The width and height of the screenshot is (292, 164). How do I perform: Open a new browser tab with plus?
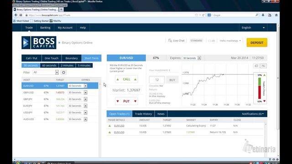[61, 10]
